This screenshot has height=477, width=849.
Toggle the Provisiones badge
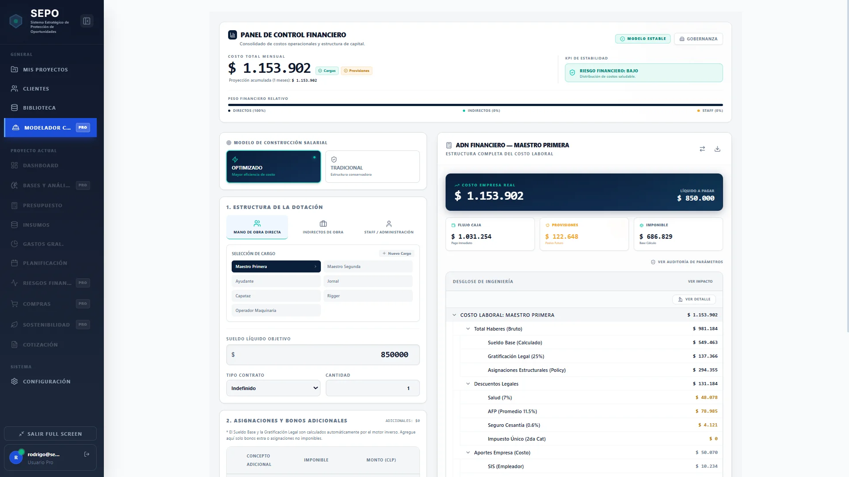point(356,71)
